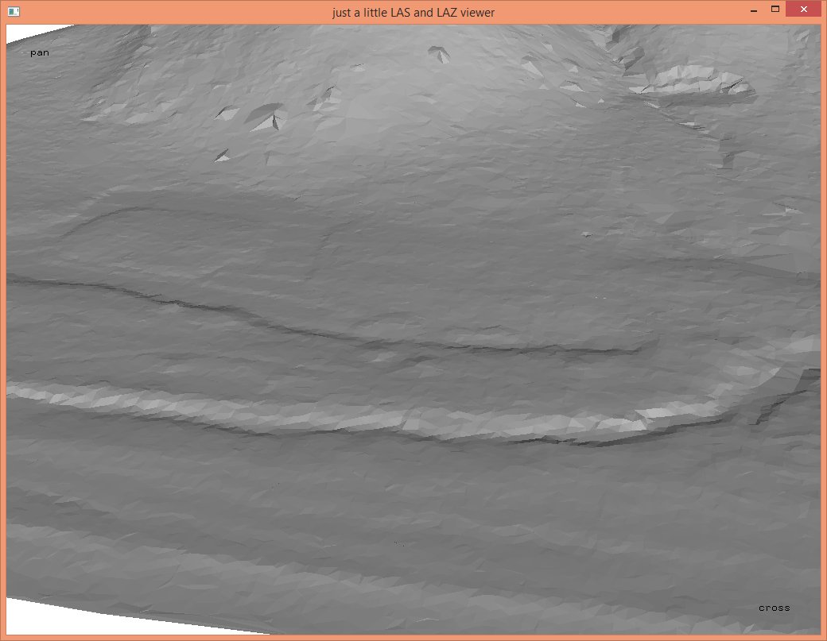The height and width of the screenshot is (641, 827).
Task: Click the 'just a little LAS and LAZ viewer' title
Action: tap(413, 12)
